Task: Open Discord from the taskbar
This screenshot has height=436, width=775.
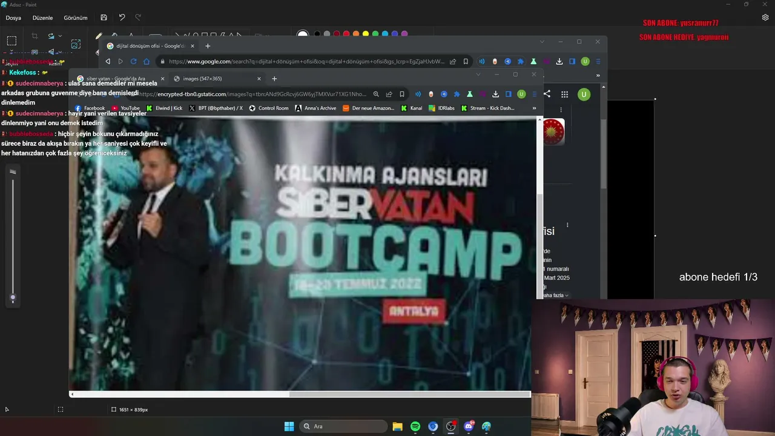Action: click(469, 426)
